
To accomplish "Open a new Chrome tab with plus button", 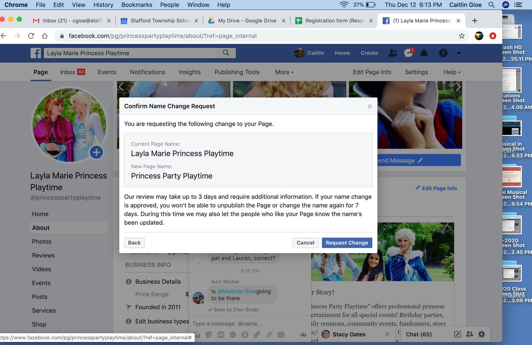I will [474, 21].
